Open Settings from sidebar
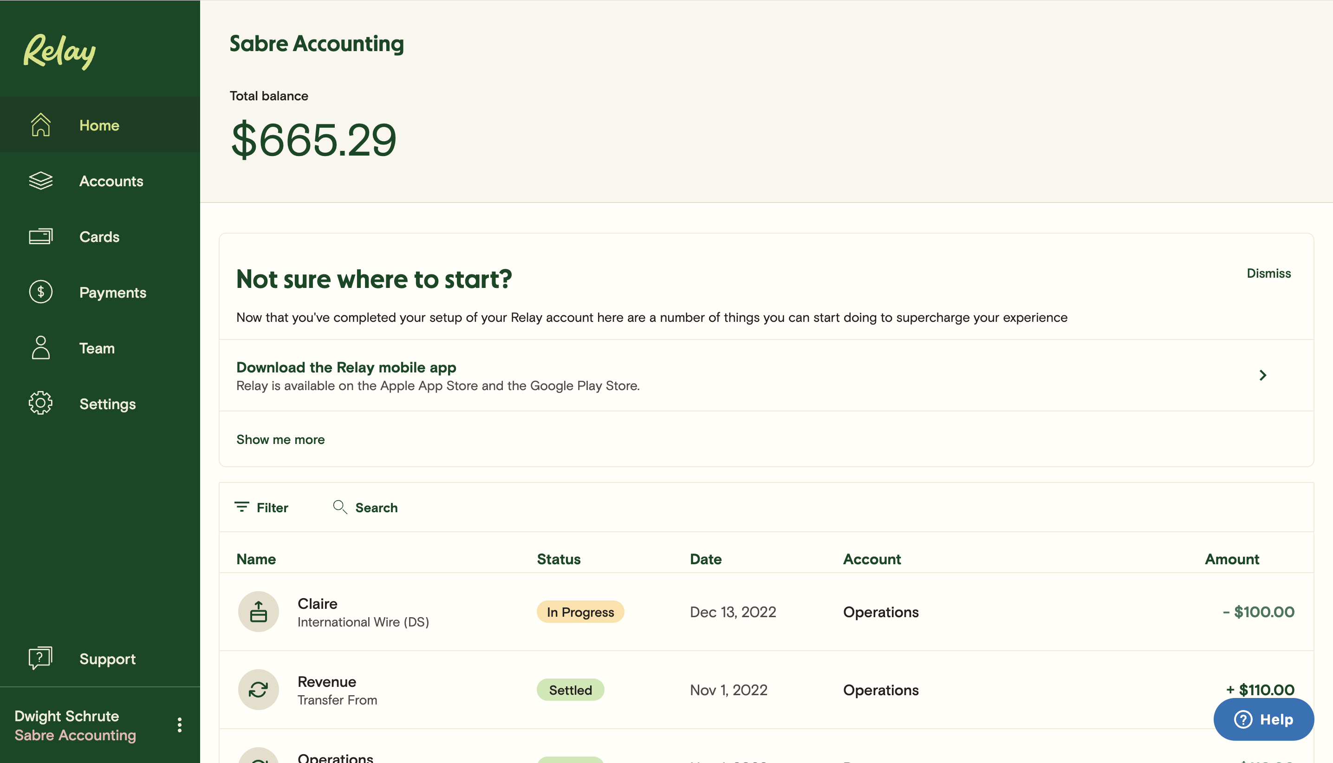 coord(100,404)
